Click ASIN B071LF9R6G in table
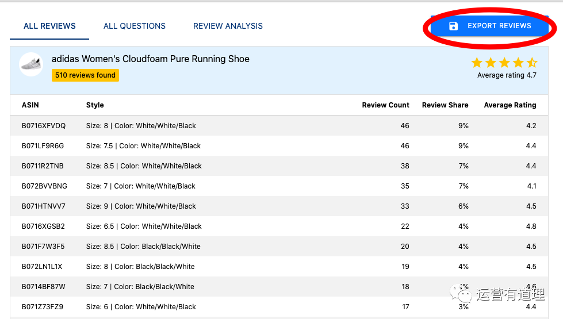 [43, 146]
